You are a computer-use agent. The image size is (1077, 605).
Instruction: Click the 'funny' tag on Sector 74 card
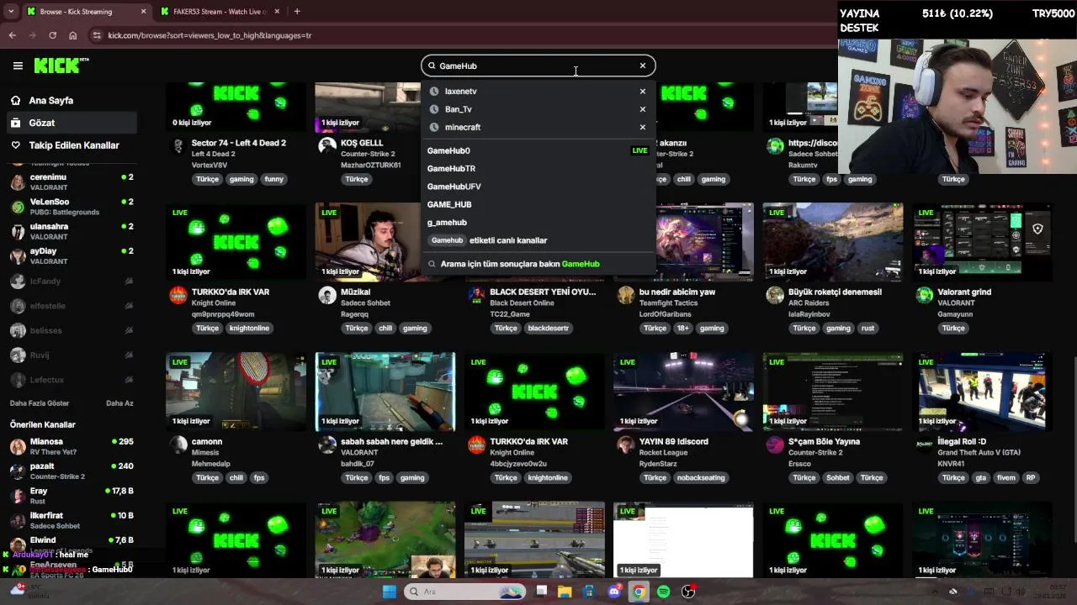click(x=273, y=179)
